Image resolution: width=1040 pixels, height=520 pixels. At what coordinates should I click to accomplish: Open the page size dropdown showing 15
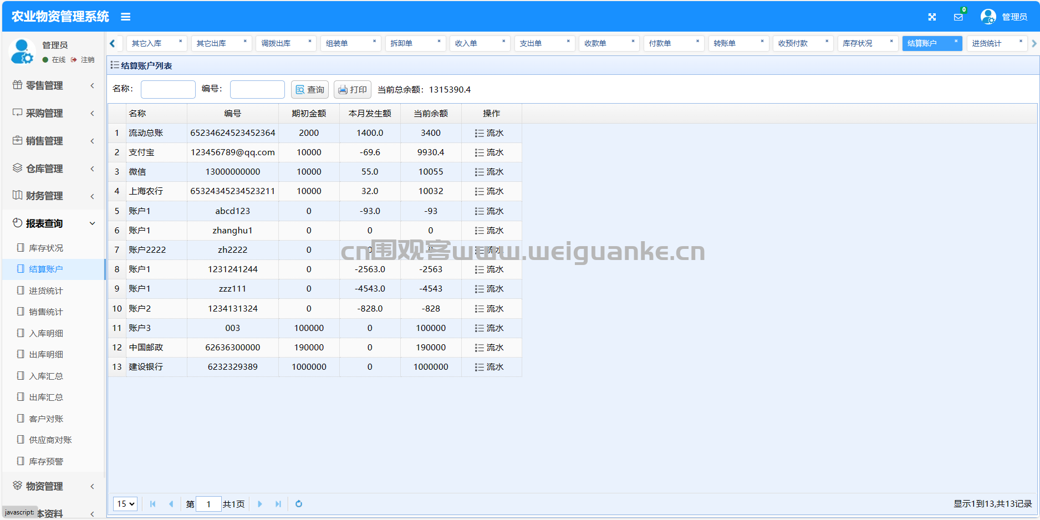click(125, 504)
